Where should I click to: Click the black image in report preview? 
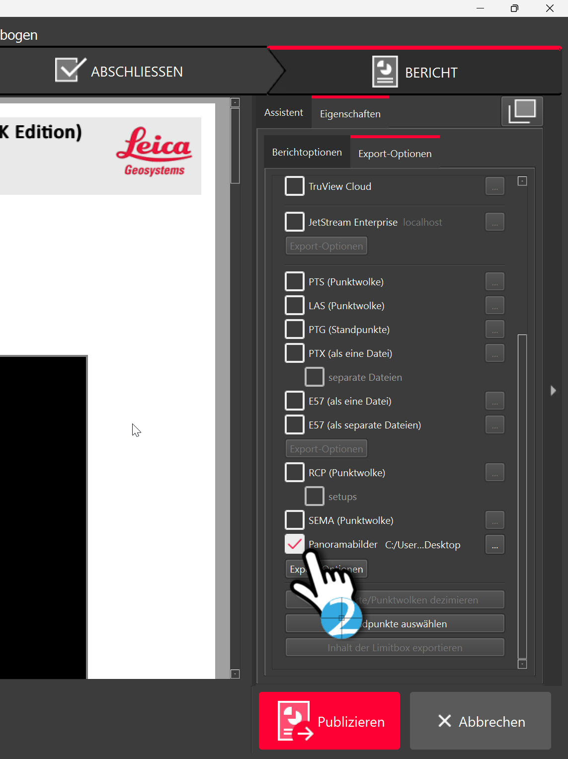[x=43, y=517]
